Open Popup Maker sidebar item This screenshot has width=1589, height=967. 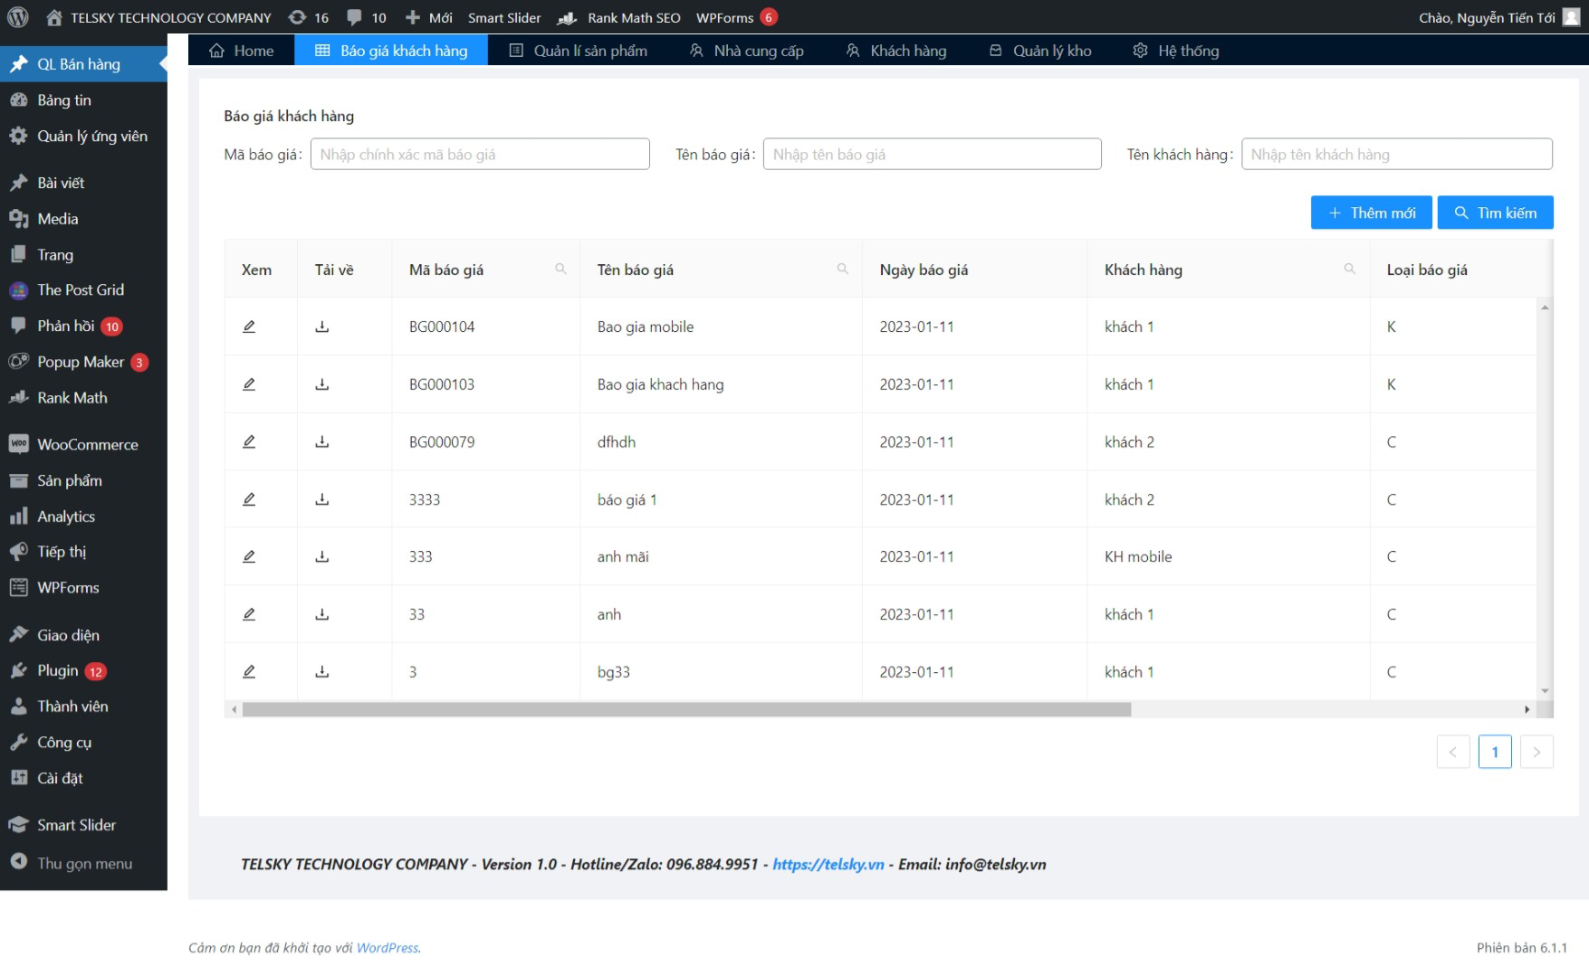pos(83,362)
